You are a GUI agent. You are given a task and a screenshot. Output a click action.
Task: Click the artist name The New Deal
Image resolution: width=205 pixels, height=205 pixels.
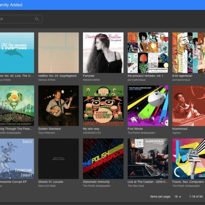[136, 186]
